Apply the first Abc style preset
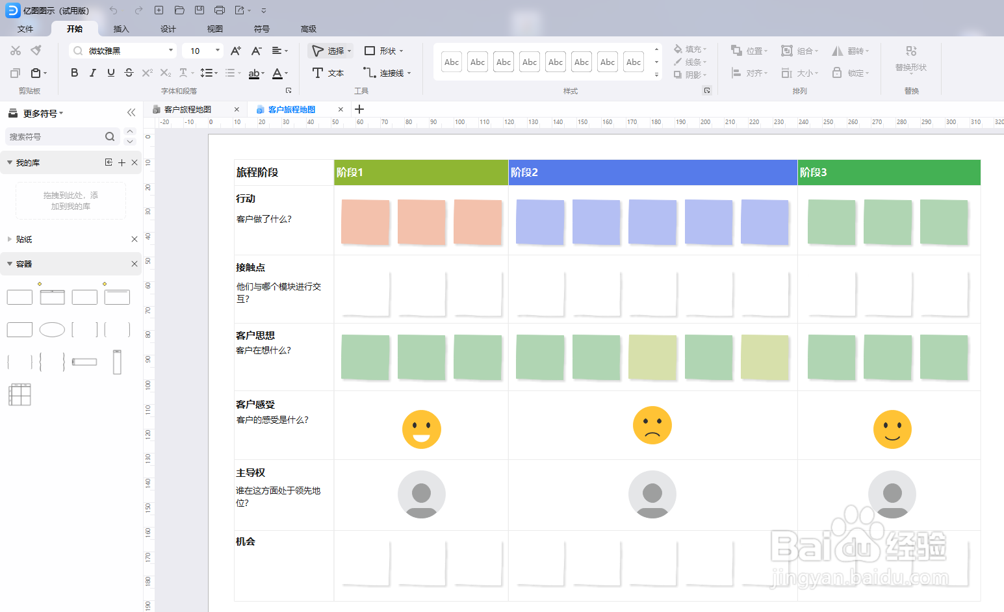 [x=452, y=62]
